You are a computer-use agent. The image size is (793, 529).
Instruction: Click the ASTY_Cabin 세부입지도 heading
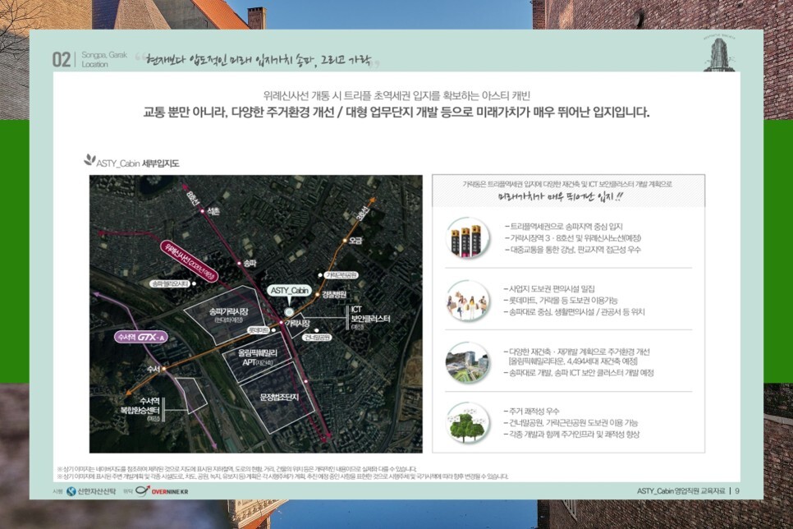(138, 163)
